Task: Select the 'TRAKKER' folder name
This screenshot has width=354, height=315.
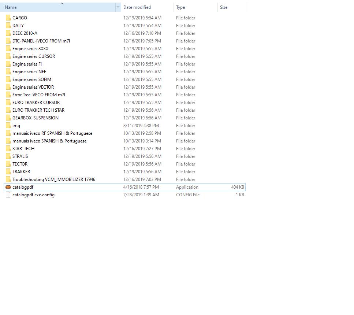Action: point(21,171)
